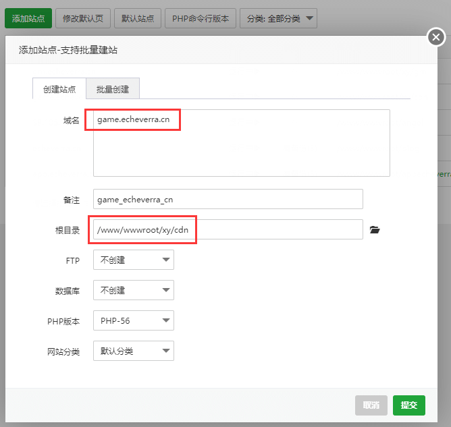Viewport: 451px width, 427px height.
Task: Switch to the 批量创建 tab
Action: (113, 89)
